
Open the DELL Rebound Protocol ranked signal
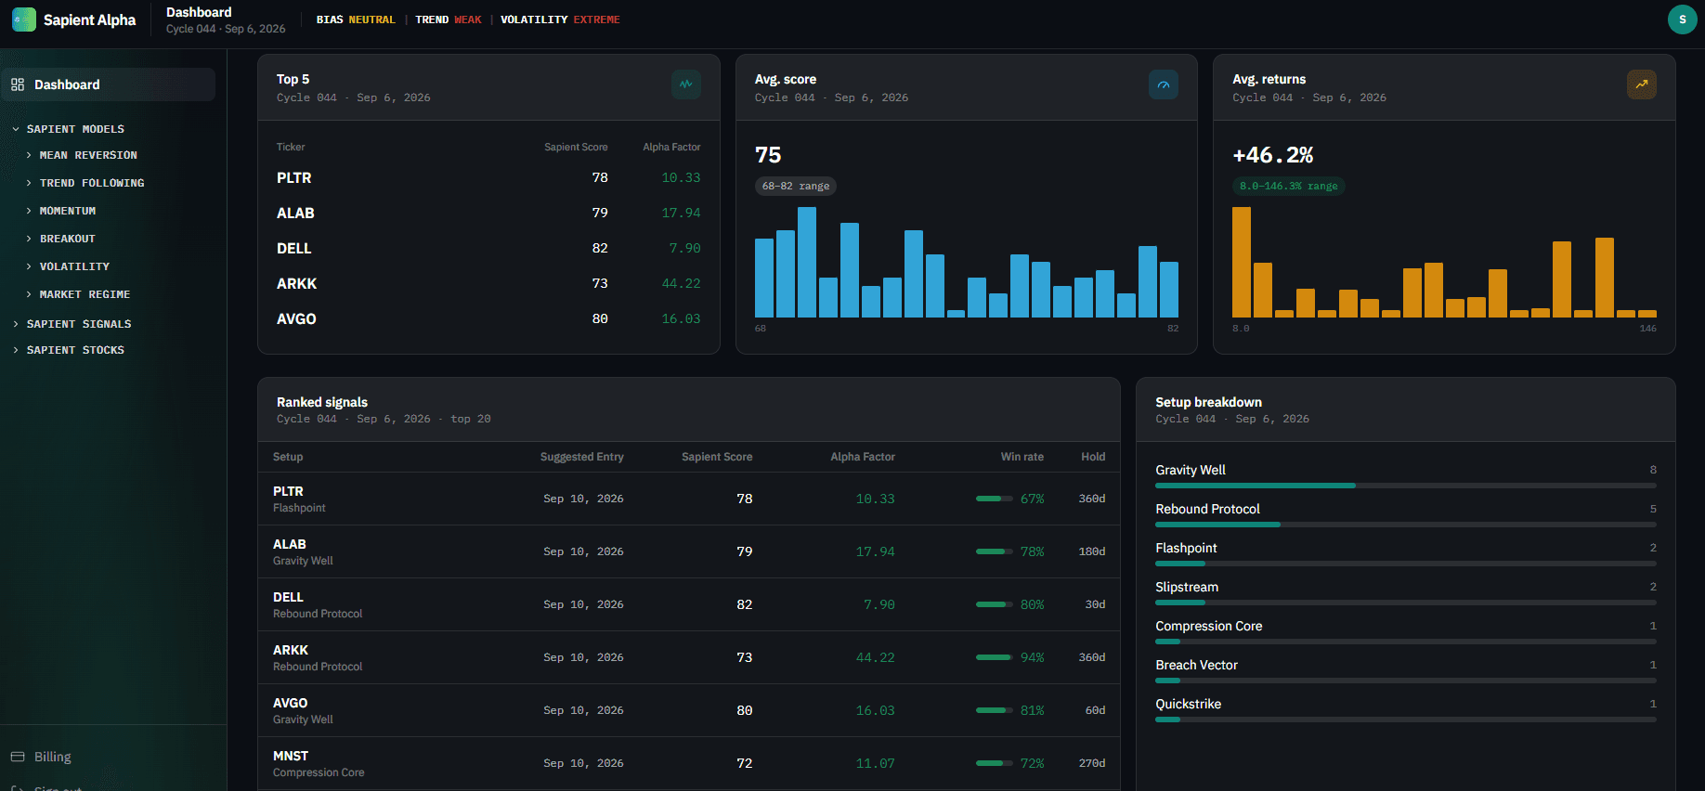coord(689,604)
